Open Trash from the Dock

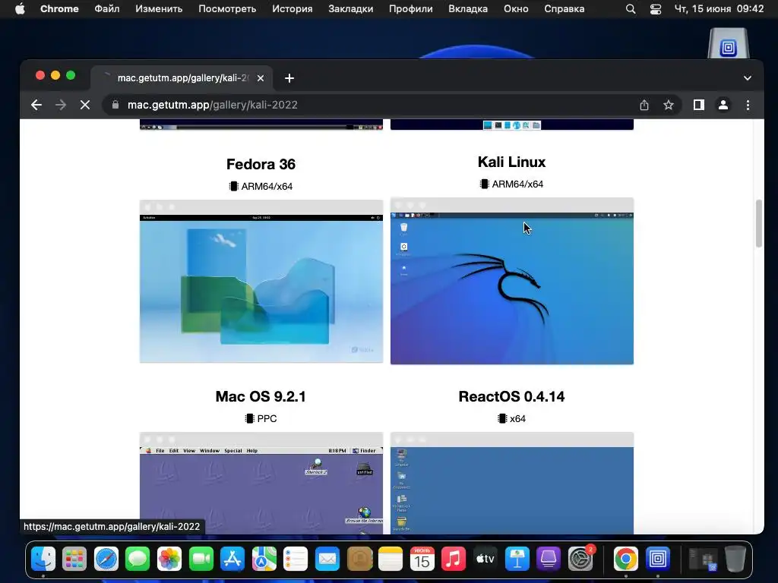tap(735, 559)
